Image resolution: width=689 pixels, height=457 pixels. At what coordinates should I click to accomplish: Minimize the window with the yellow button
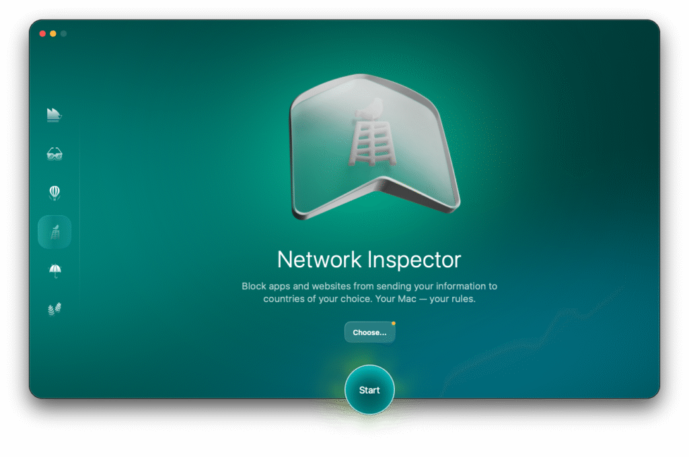53,34
